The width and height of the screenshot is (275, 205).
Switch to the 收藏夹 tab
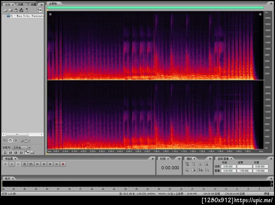(33, 5)
